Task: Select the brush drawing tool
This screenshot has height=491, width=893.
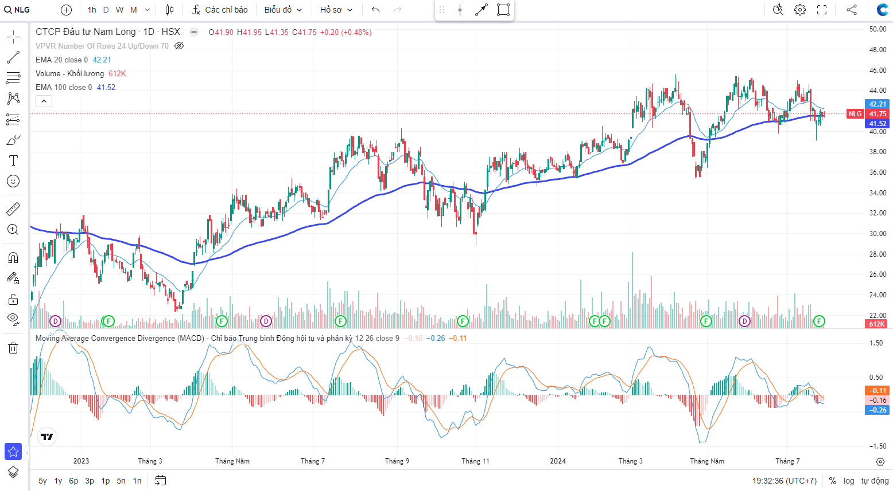Action: [13, 140]
